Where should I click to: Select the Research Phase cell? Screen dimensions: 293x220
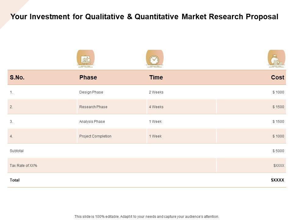pyautogui.click(x=93, y=107)
